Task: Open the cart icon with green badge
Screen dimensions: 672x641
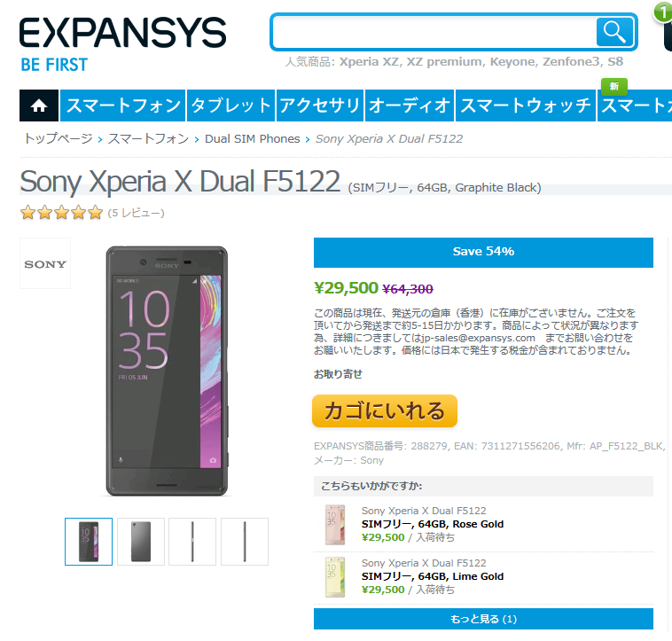Action: 664,27
